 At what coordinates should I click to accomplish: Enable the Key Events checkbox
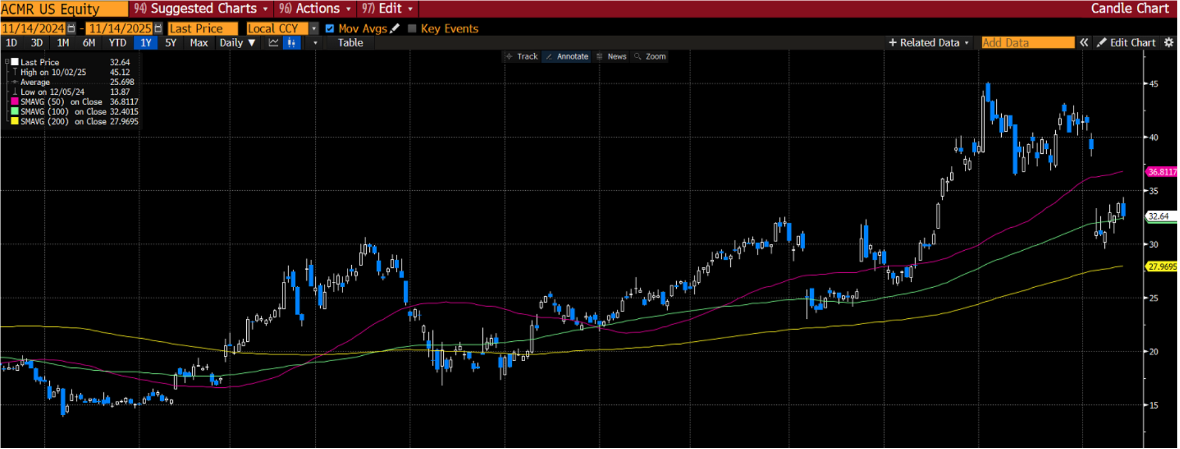tap(412, 28)
